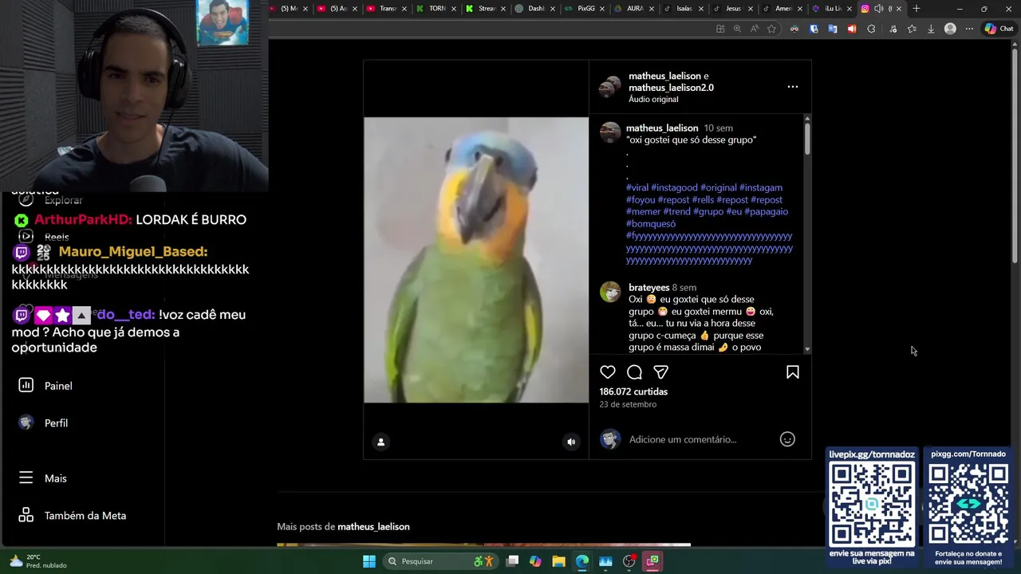The width and height of the screenshot is (1021, 574).
Task: Open the #papagaio hashtag
Action: [766, 212]
